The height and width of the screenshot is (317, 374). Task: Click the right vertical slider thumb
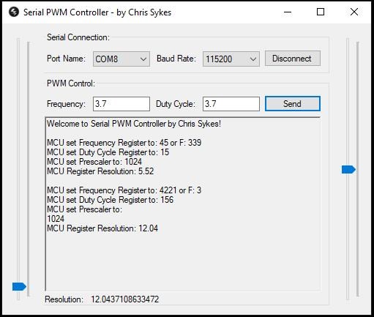click(348, 170)
